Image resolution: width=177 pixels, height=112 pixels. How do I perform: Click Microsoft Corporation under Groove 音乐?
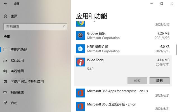pyautogui.click(x=103, y=38)
